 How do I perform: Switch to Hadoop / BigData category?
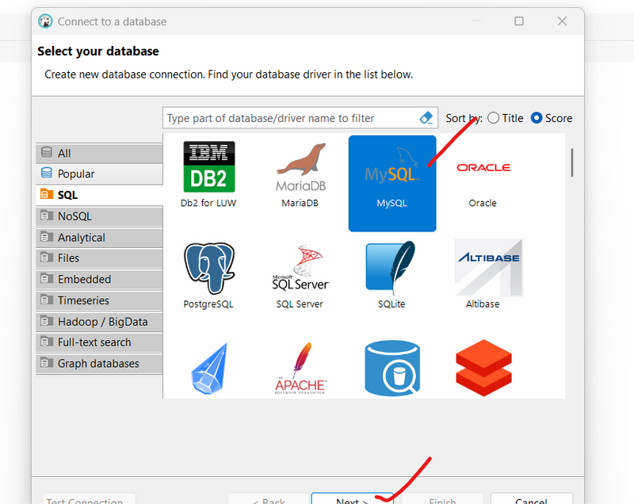(x=99, y=322)
